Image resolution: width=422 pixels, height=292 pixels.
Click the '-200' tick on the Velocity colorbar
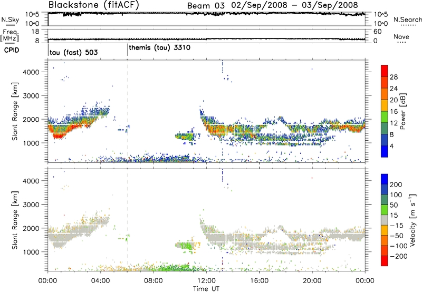pos(398,256)
